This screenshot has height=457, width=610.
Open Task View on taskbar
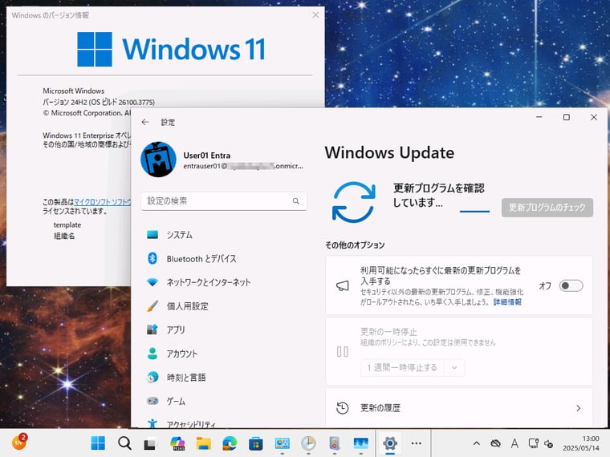[151, 443]
